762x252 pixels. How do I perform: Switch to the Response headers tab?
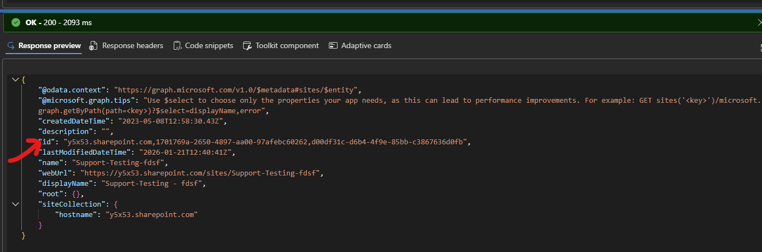click(132, 46)
